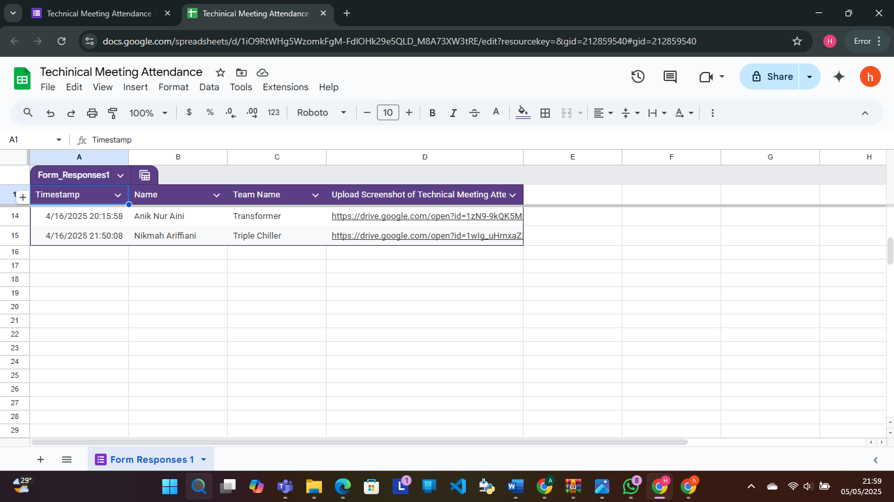894x502 pixels.
Task: Click the Share button
Action: pos(772,76)
